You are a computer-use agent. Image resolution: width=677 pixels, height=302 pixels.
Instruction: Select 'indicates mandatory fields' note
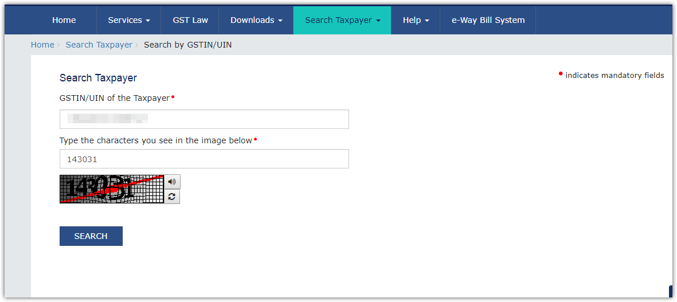click(615, 76)
